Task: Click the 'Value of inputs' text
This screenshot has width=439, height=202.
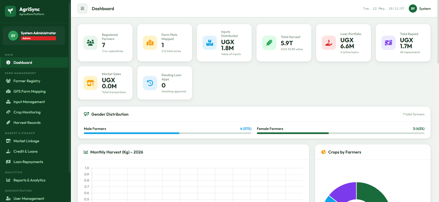Action: [x=231, y=54]
